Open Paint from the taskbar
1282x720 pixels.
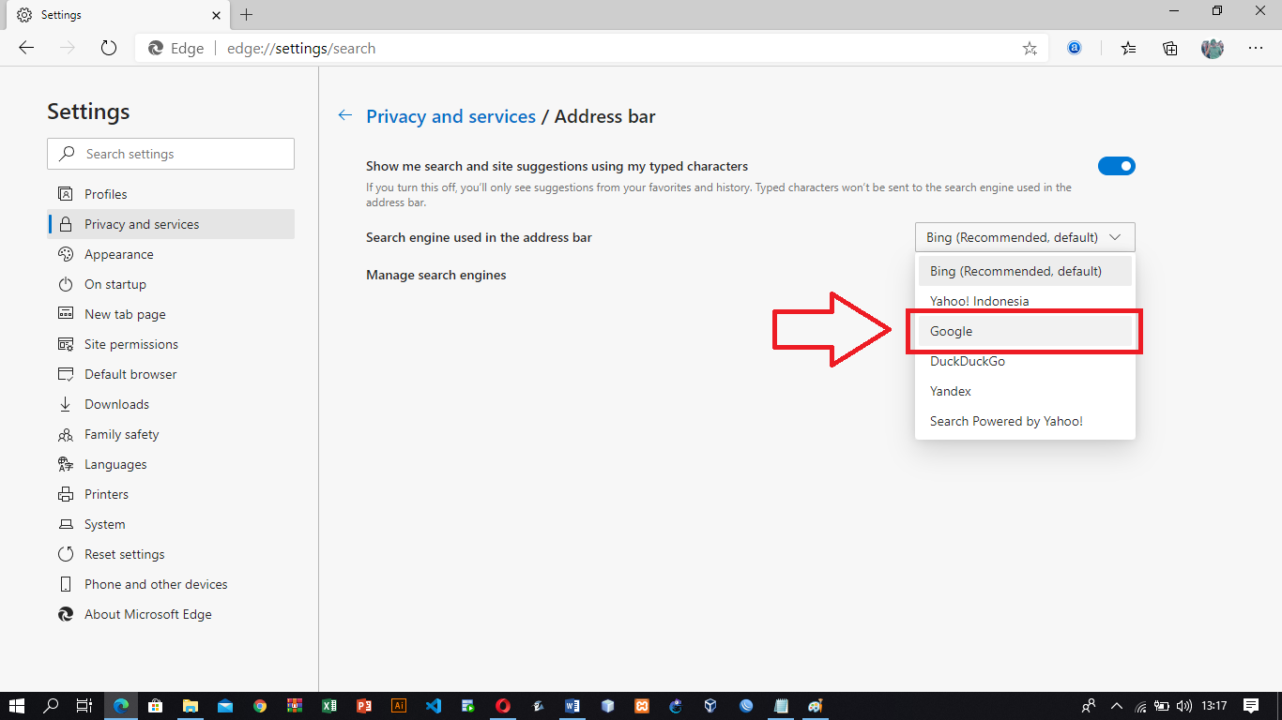click(x=816, y=706)
